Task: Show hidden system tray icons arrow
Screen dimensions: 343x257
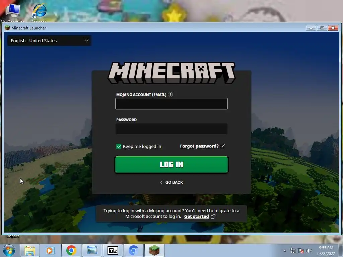Action: click(x=285, y=251)
